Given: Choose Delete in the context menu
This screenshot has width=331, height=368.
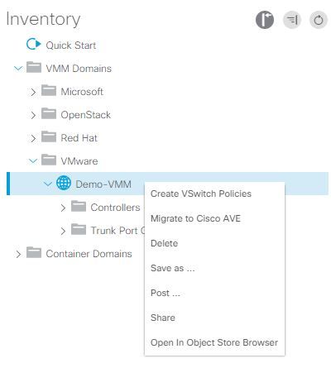Looking at the screenshot, I should tap(164, 243).
